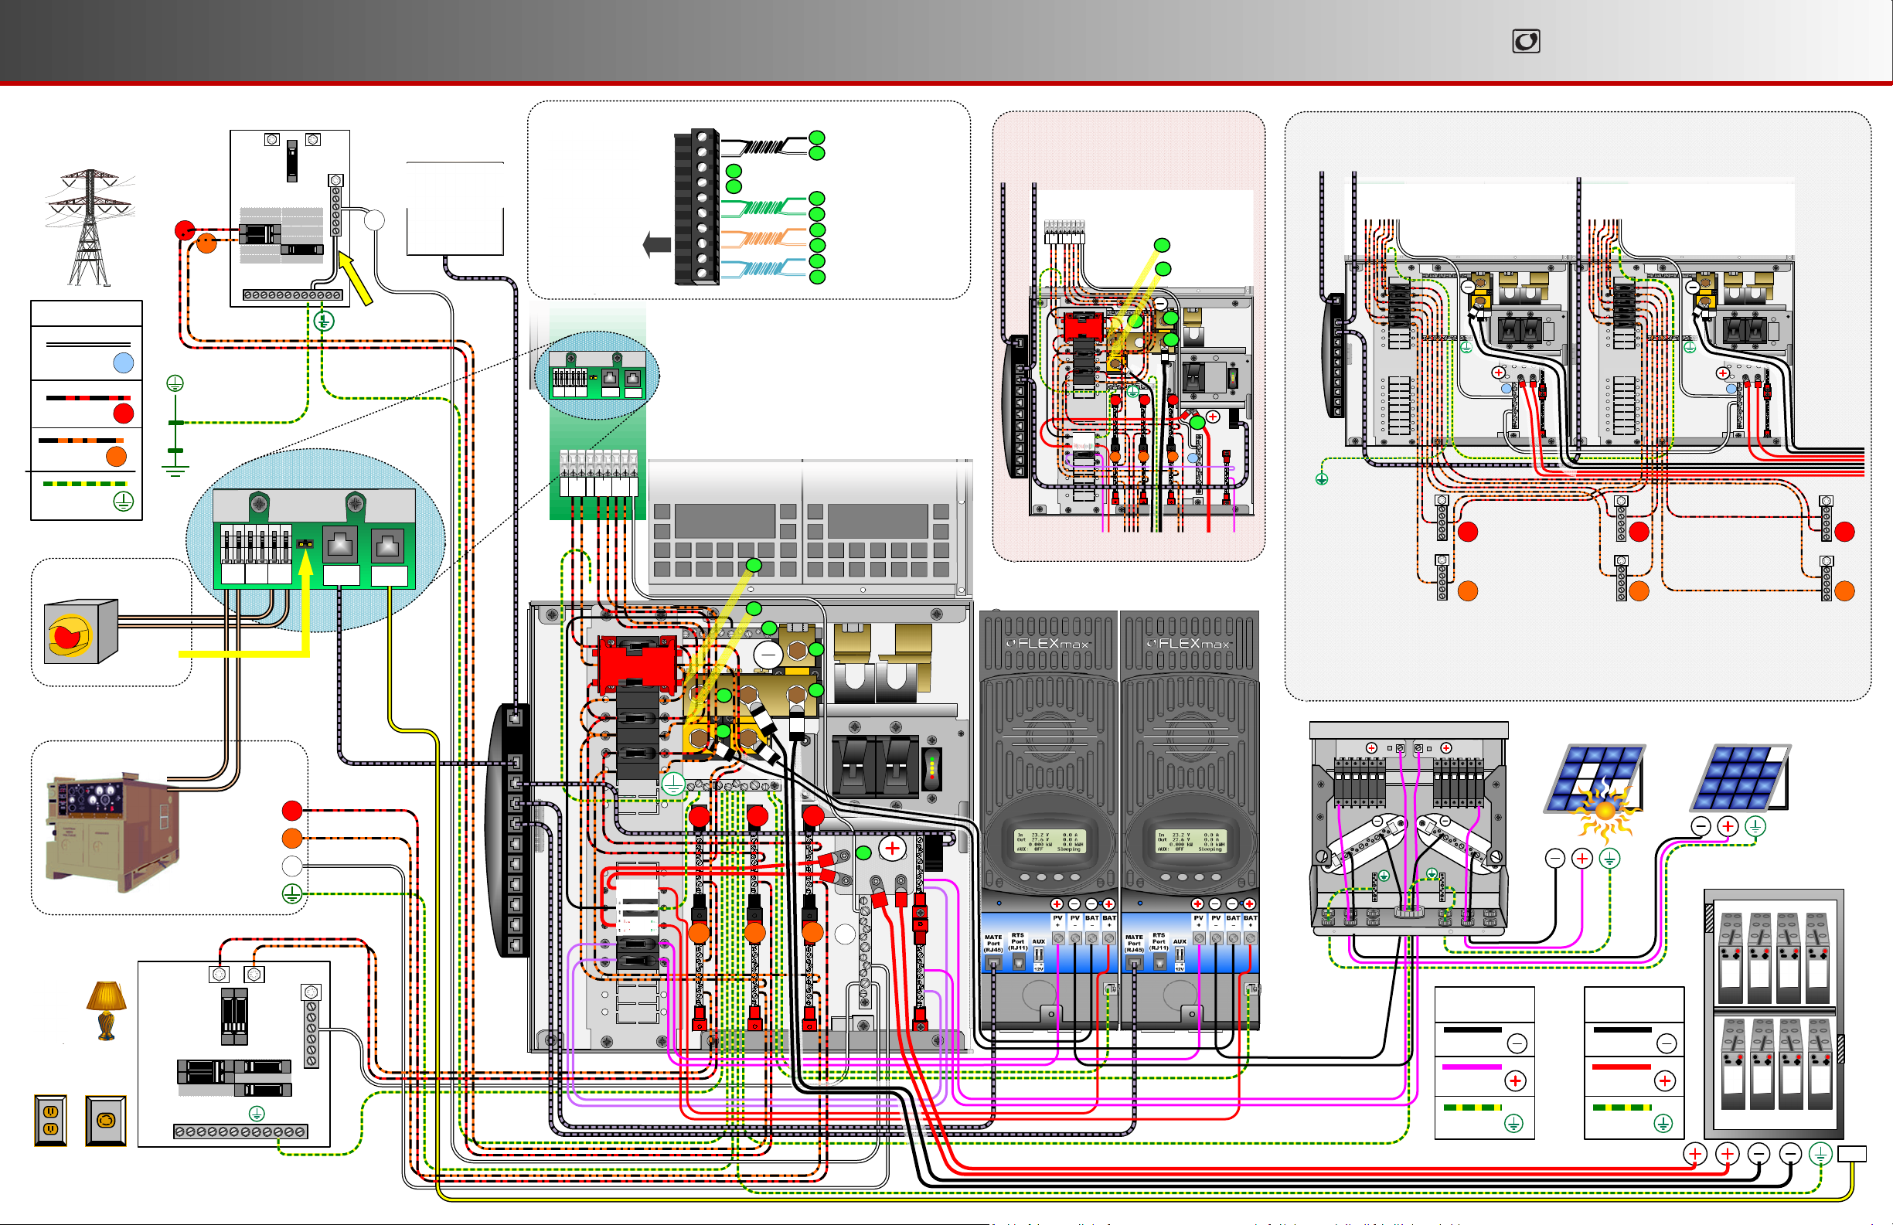Click the white circle beside the main panel

pyautogui.click(x=374, y=219)
